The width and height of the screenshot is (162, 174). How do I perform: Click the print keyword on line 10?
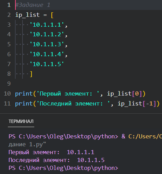[24, 94]
